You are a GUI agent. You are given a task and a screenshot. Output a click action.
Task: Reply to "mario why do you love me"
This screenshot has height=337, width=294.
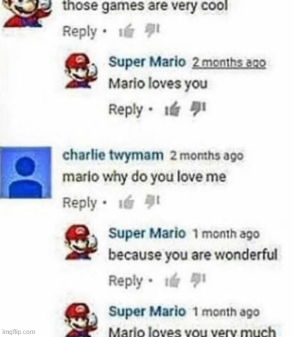[x=79, y=203]
